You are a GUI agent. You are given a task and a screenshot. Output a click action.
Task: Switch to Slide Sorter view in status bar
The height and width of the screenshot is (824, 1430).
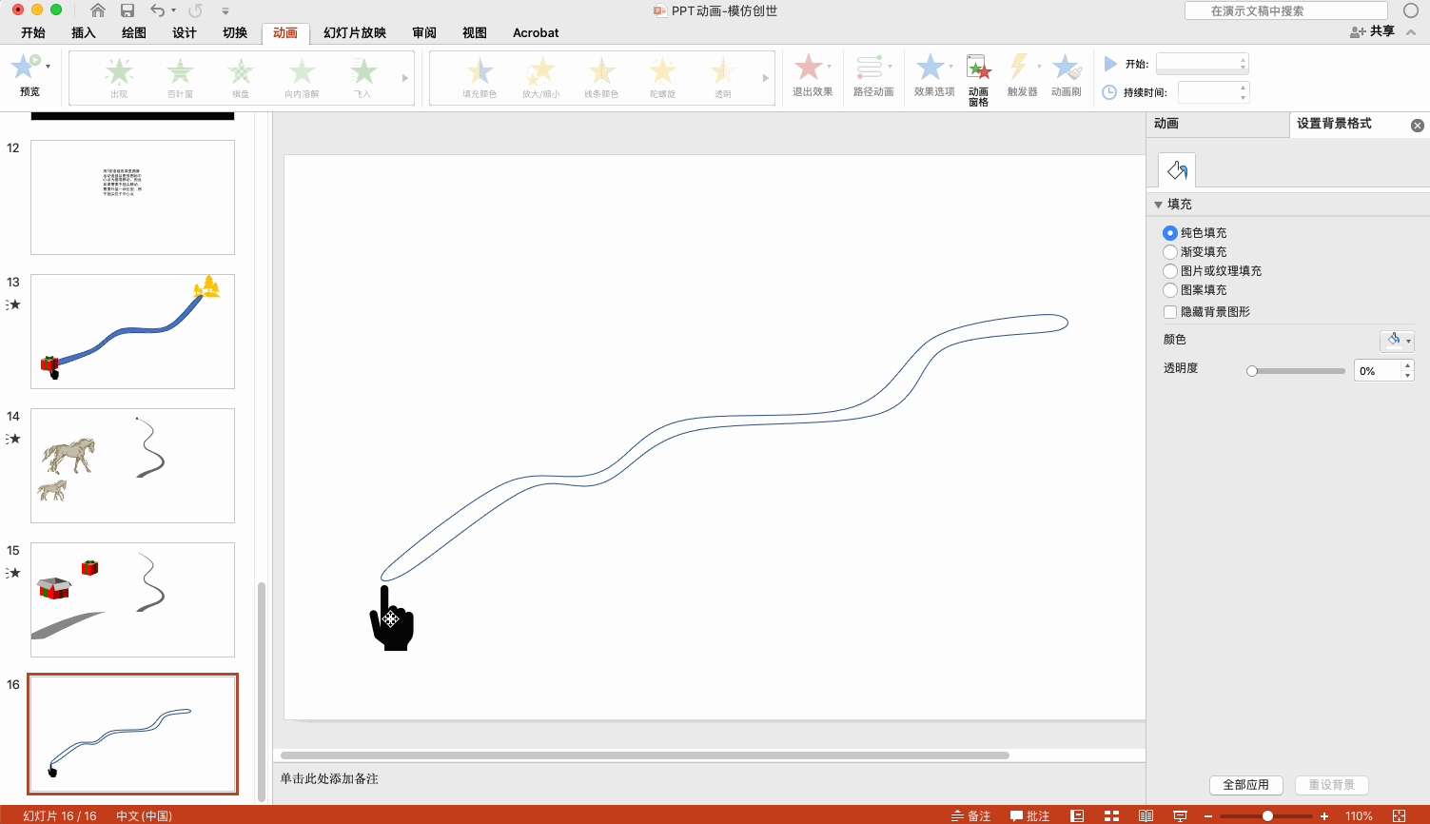click(x=1111, y=815)
